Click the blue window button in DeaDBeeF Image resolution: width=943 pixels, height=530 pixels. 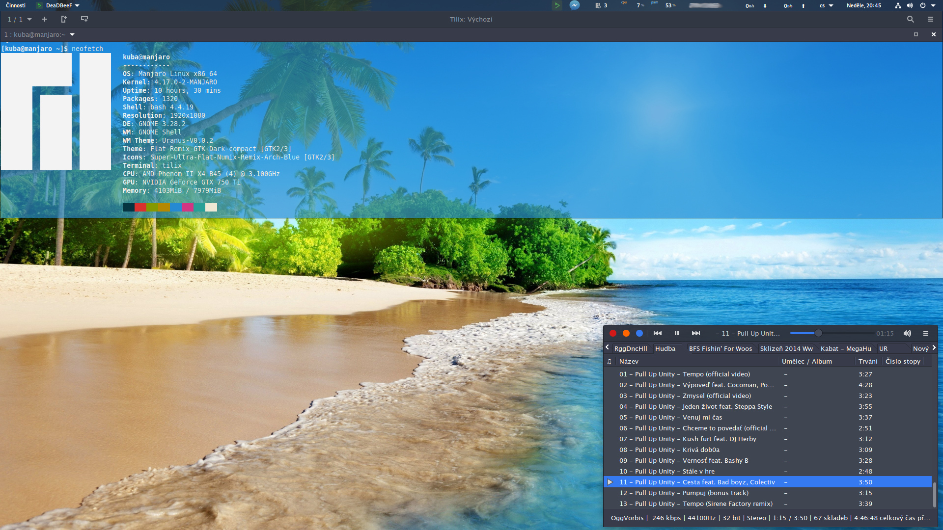tap(639, 333)
